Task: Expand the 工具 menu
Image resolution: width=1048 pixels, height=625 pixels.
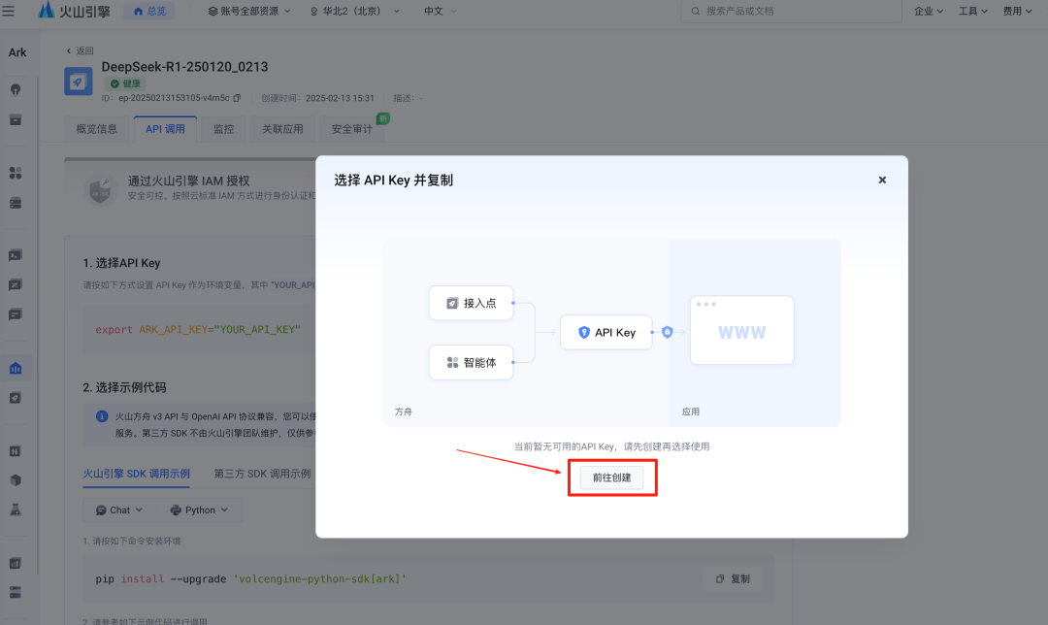Action: pos(972,12)
